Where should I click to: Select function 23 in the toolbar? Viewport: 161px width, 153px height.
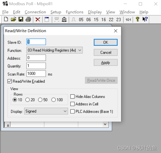119,19
